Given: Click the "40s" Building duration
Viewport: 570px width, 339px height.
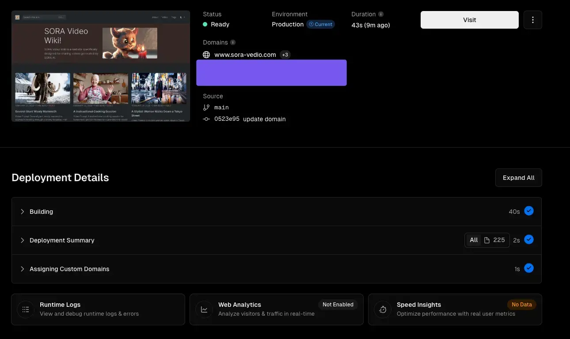Looking at the screenshot, I should pos(514,212).
